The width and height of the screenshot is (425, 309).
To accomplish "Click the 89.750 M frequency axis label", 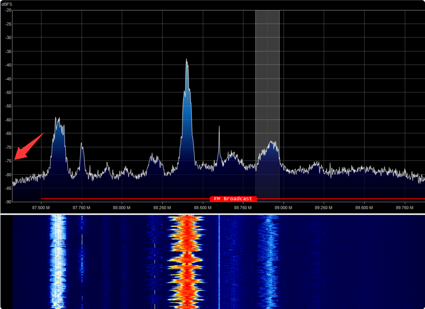I will click(x=404, y=208).
